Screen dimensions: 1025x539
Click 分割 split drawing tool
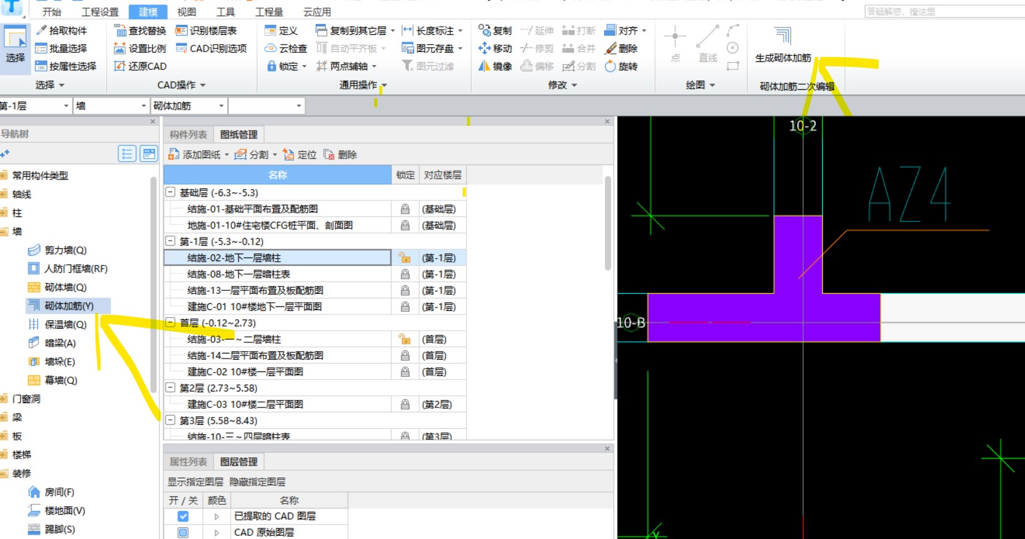point(251,154)
